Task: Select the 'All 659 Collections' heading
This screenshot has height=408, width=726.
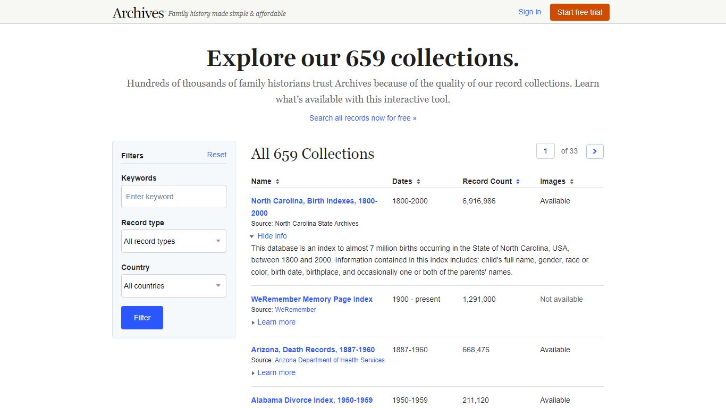Action: point(313,154)
